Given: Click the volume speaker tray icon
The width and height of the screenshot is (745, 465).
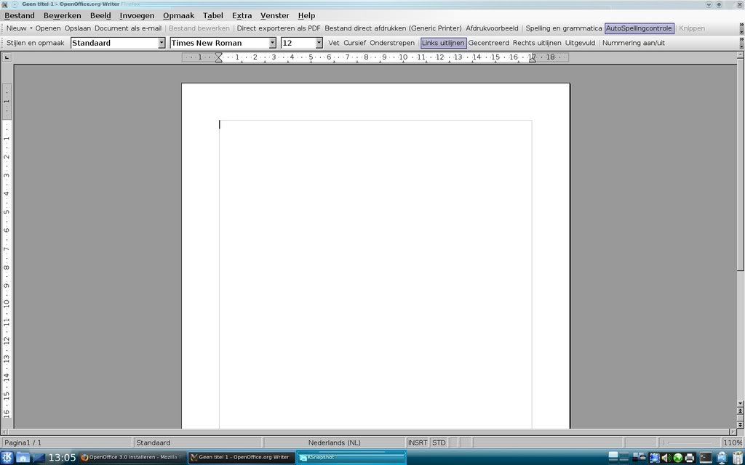Looking at the screenshot, I should coord(665,458).
